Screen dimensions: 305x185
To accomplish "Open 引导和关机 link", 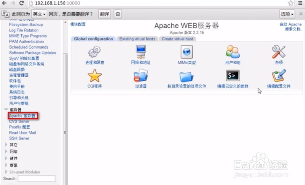I will (19, 98).
